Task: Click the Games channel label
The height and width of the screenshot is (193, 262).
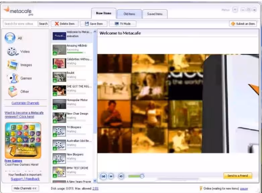Action: pos(26,78)
